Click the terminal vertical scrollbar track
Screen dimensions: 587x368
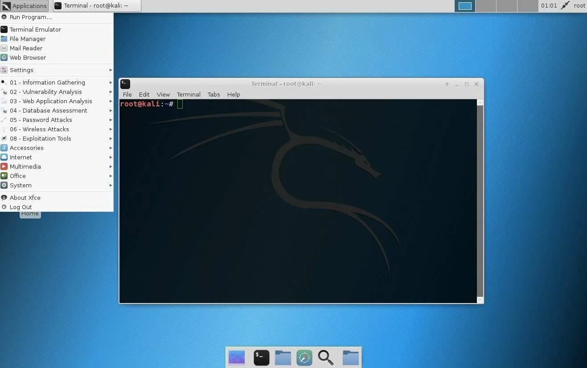pos(480,201)
